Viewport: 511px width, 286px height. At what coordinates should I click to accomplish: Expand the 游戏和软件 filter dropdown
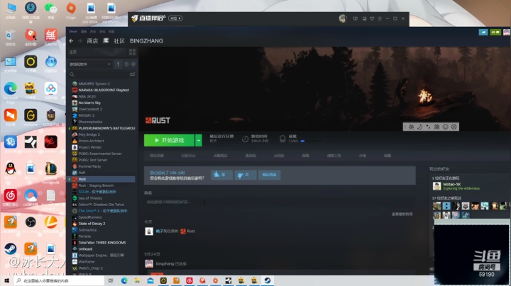(90, 64)
